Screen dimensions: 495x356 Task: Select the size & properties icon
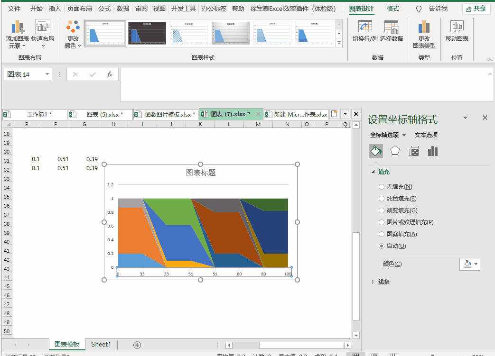(413, 151)
